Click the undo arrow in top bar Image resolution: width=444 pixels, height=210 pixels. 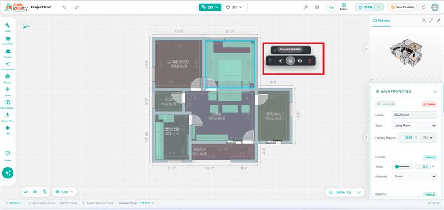coord(64,7)
